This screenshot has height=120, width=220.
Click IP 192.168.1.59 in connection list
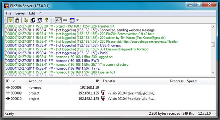click(90, 88)
